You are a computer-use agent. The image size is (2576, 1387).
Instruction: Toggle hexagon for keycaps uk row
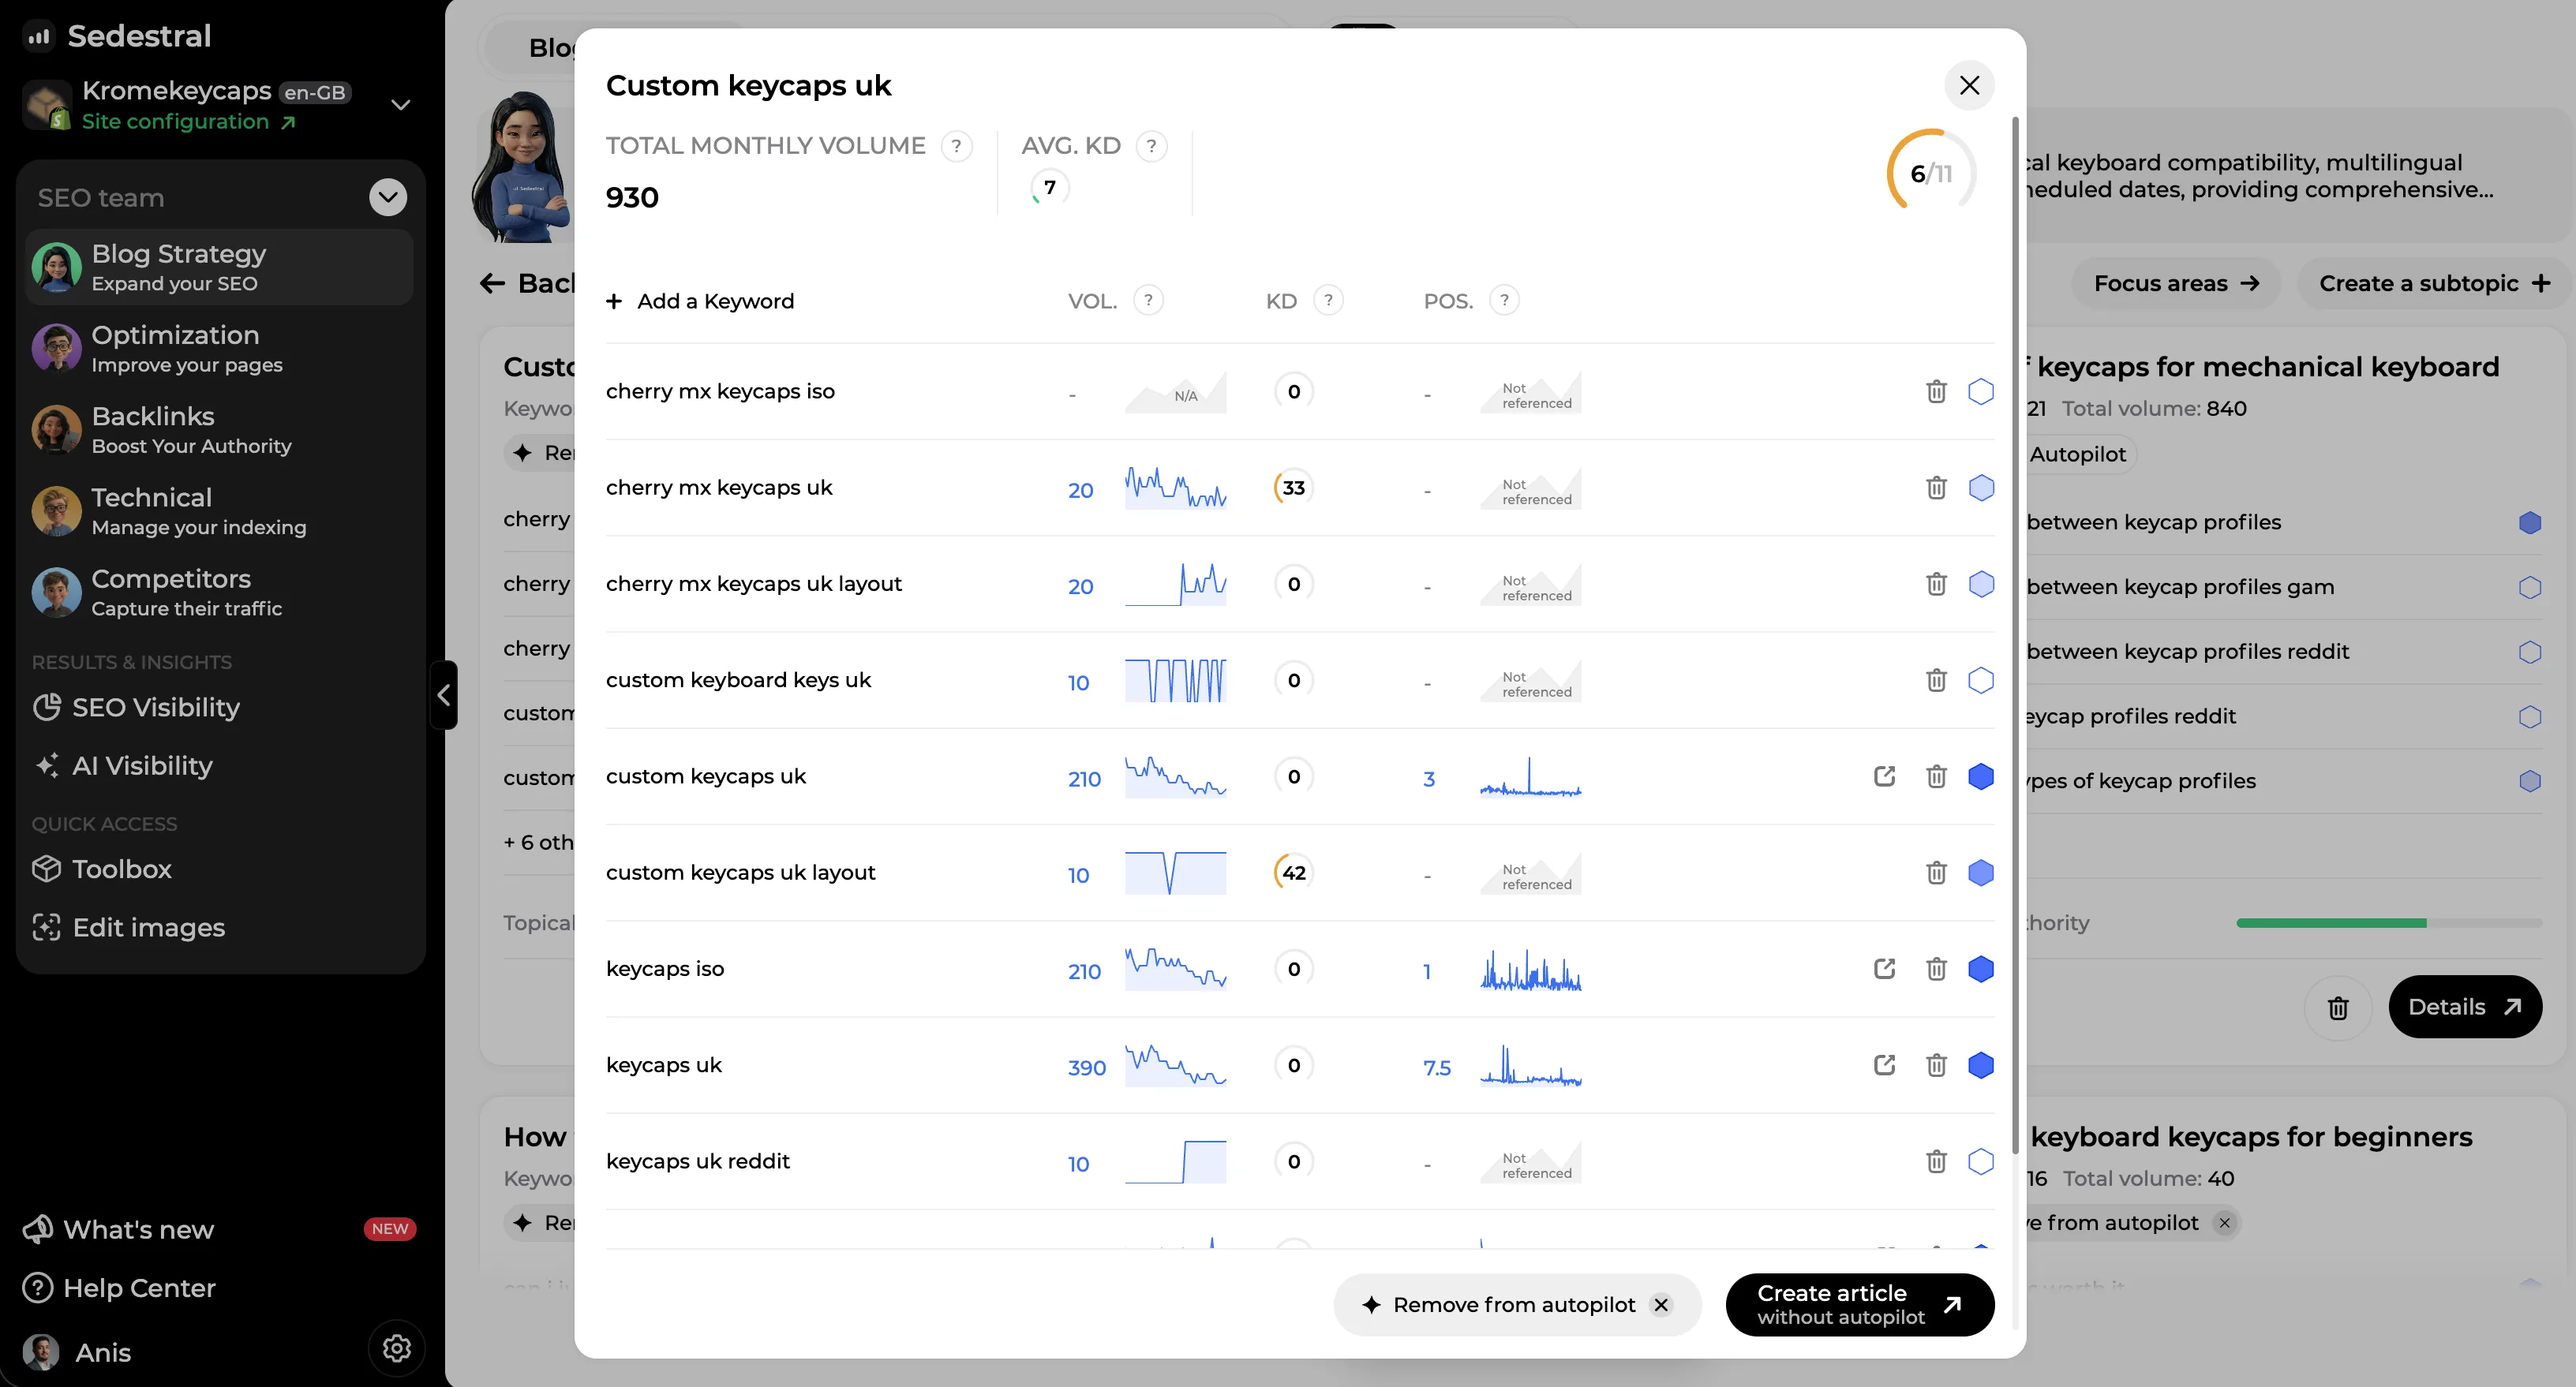coord(1981,1065)
